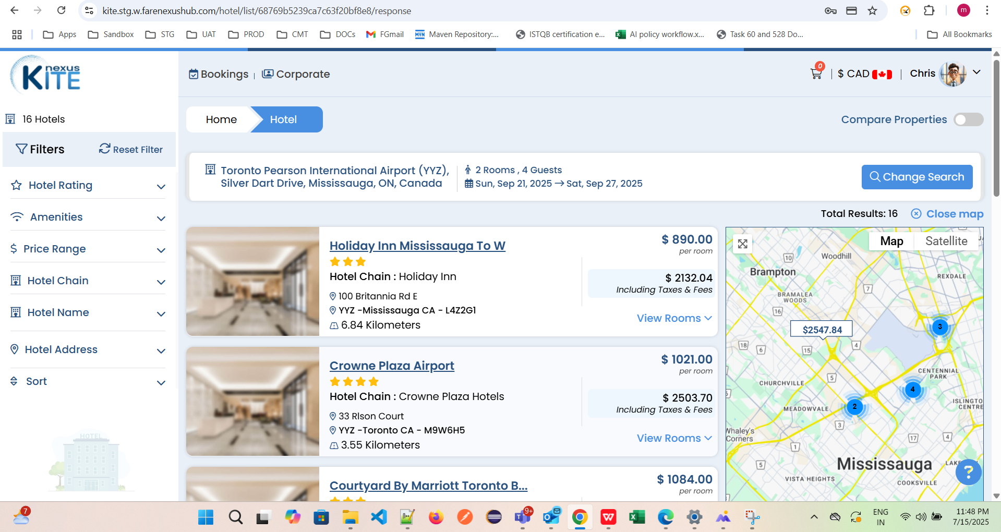Open Windows taskbar search
The image size is (1001, 532).
pos(235,517)
